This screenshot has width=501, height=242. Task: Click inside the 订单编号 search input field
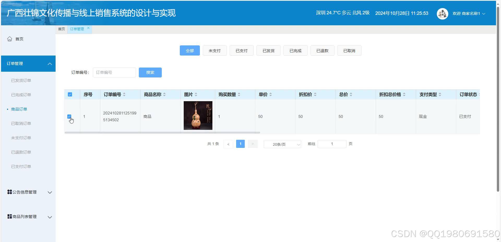pos(114,72)
